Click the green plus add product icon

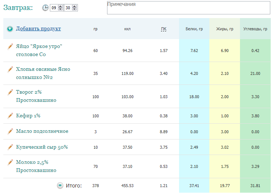10,29
